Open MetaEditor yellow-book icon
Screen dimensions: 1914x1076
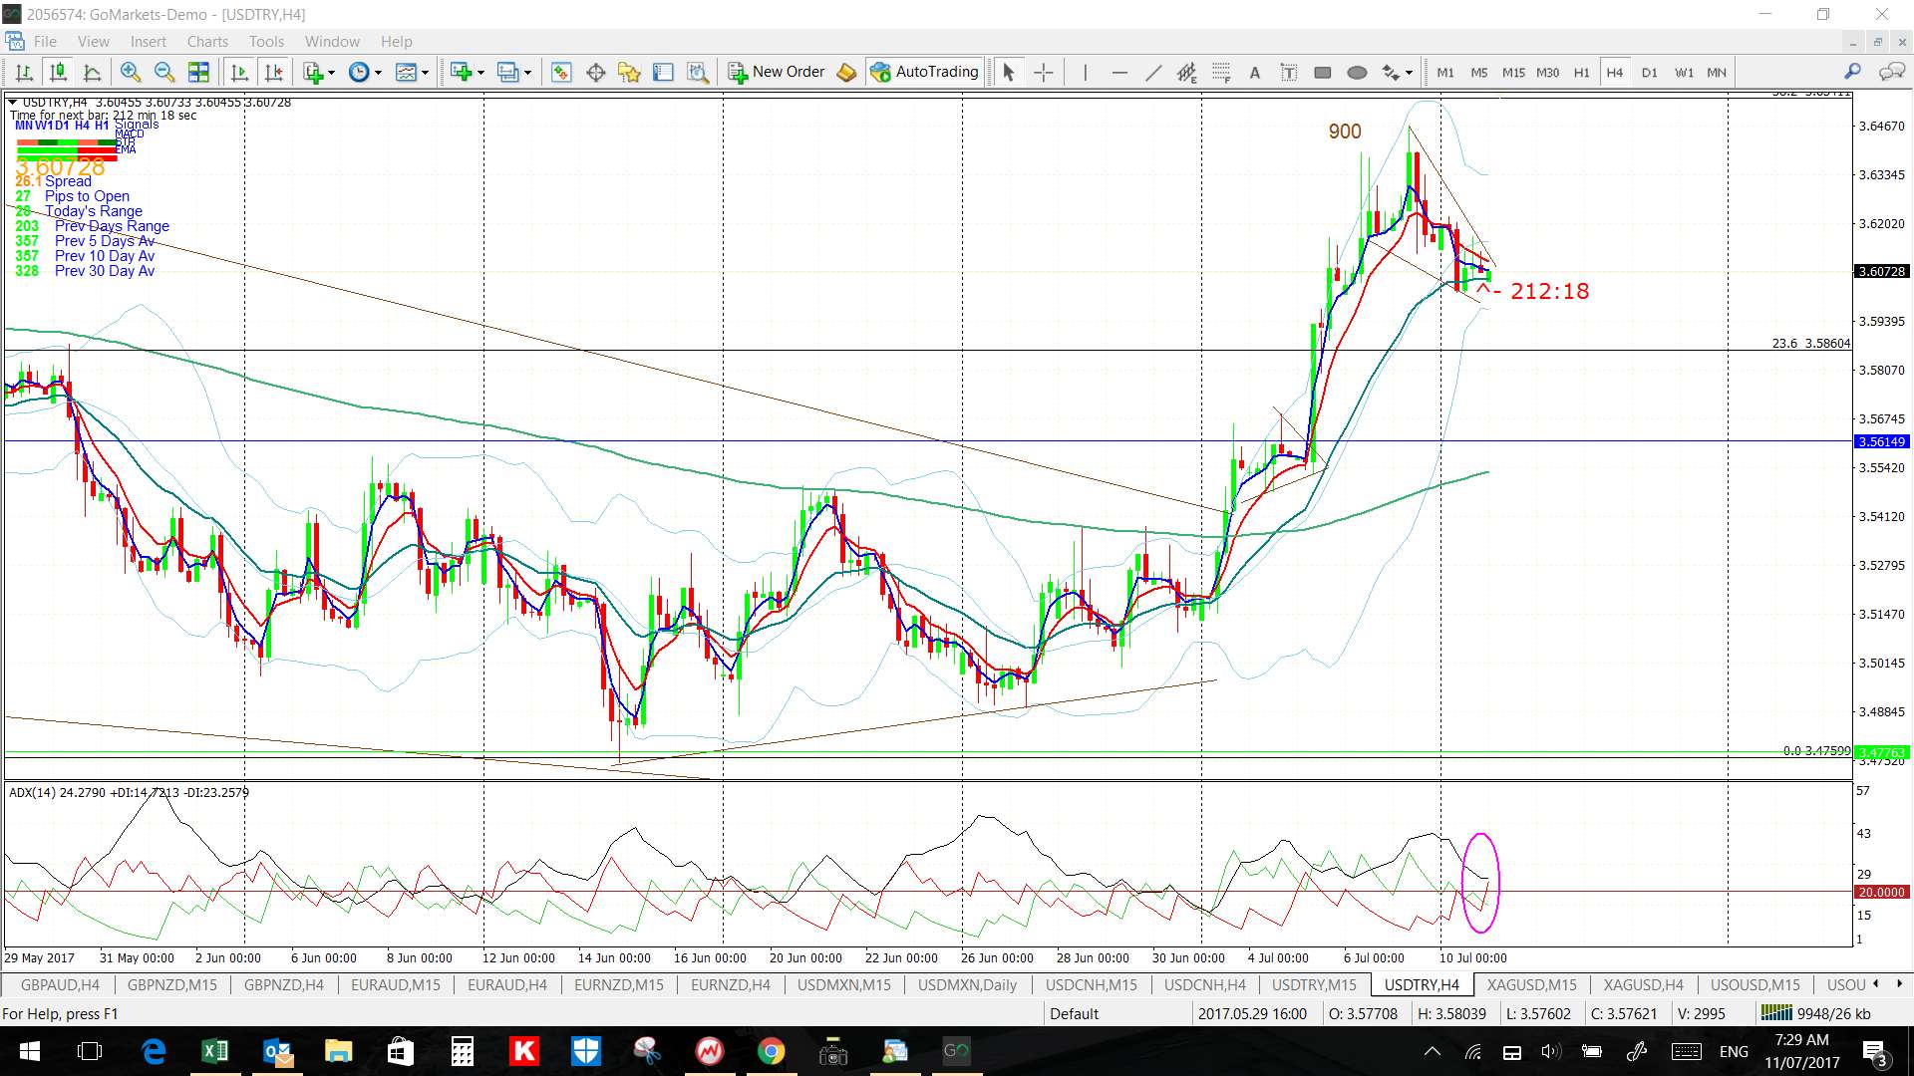coord(846,72)
